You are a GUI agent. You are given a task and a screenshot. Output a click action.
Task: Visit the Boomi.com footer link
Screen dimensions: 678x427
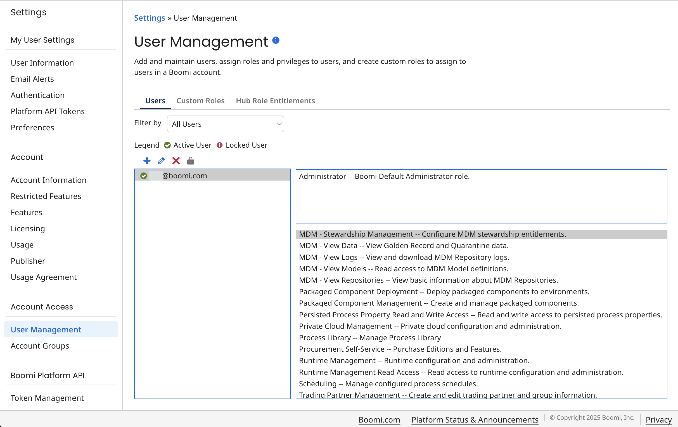[x=379, y=420]
